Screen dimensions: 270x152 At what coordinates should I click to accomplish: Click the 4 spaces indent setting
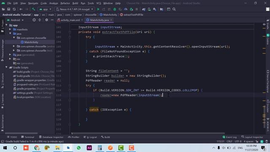tap(248, 141)
